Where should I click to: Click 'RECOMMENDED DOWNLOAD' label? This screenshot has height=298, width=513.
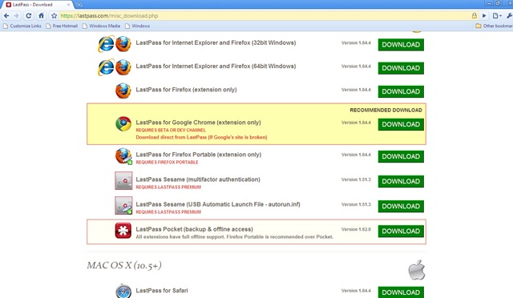386,110
